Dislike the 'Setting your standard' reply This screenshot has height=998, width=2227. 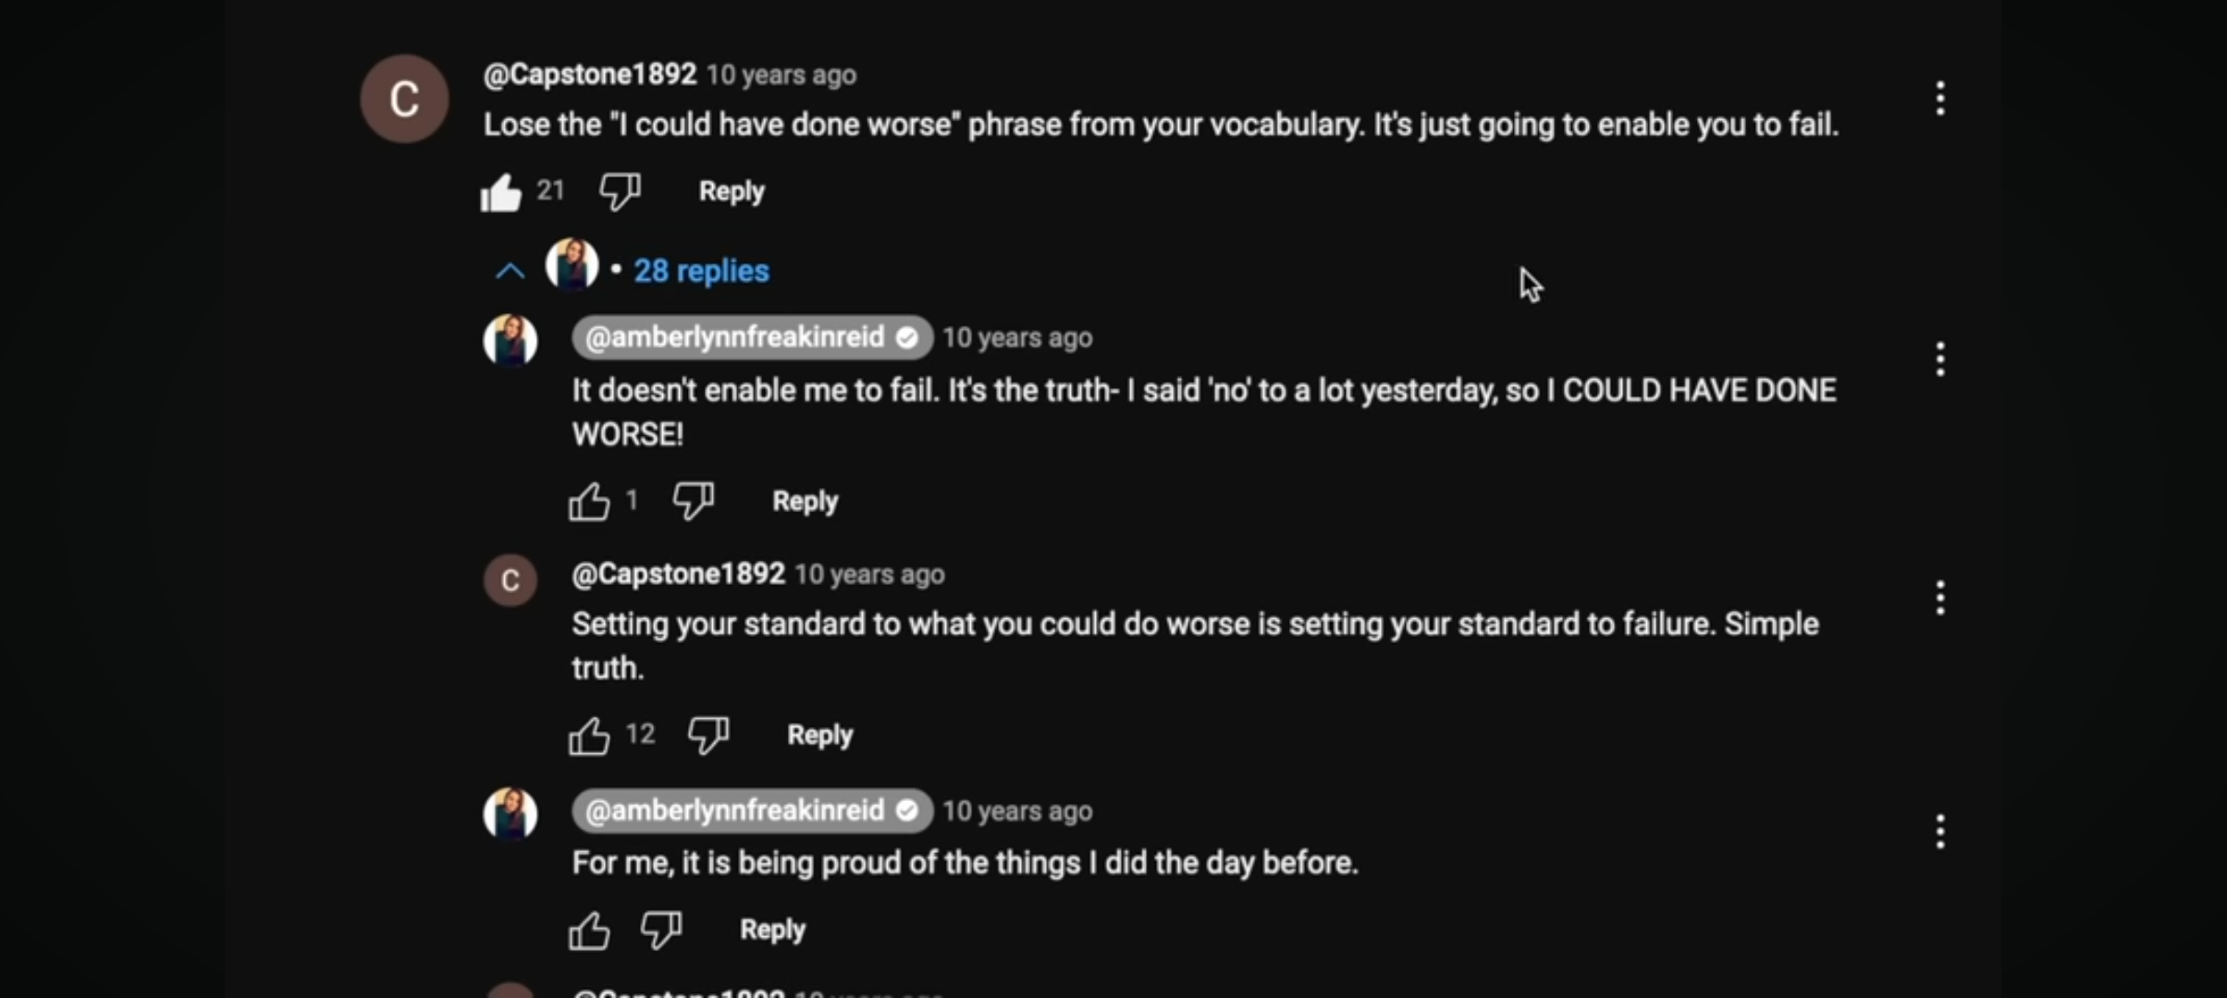pos(708,736)
